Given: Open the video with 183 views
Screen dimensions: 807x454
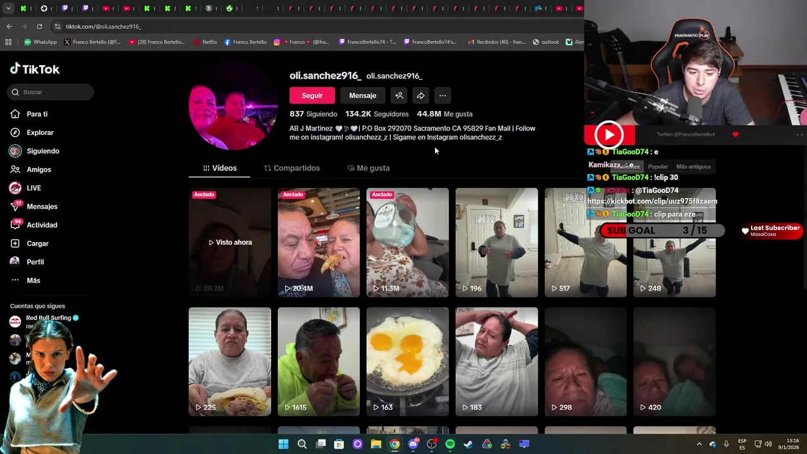Looking at the screenshot, I should [x=497, y=361].
